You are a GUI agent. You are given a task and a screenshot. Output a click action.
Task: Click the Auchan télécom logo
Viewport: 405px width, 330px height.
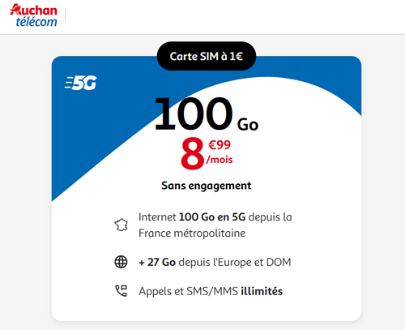pyautogui.click(x=34, y=15)
